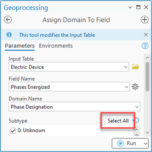This screenshot has width=152, height=152.
Task: Open the help question mark icon
Action: tap(145, 46)
